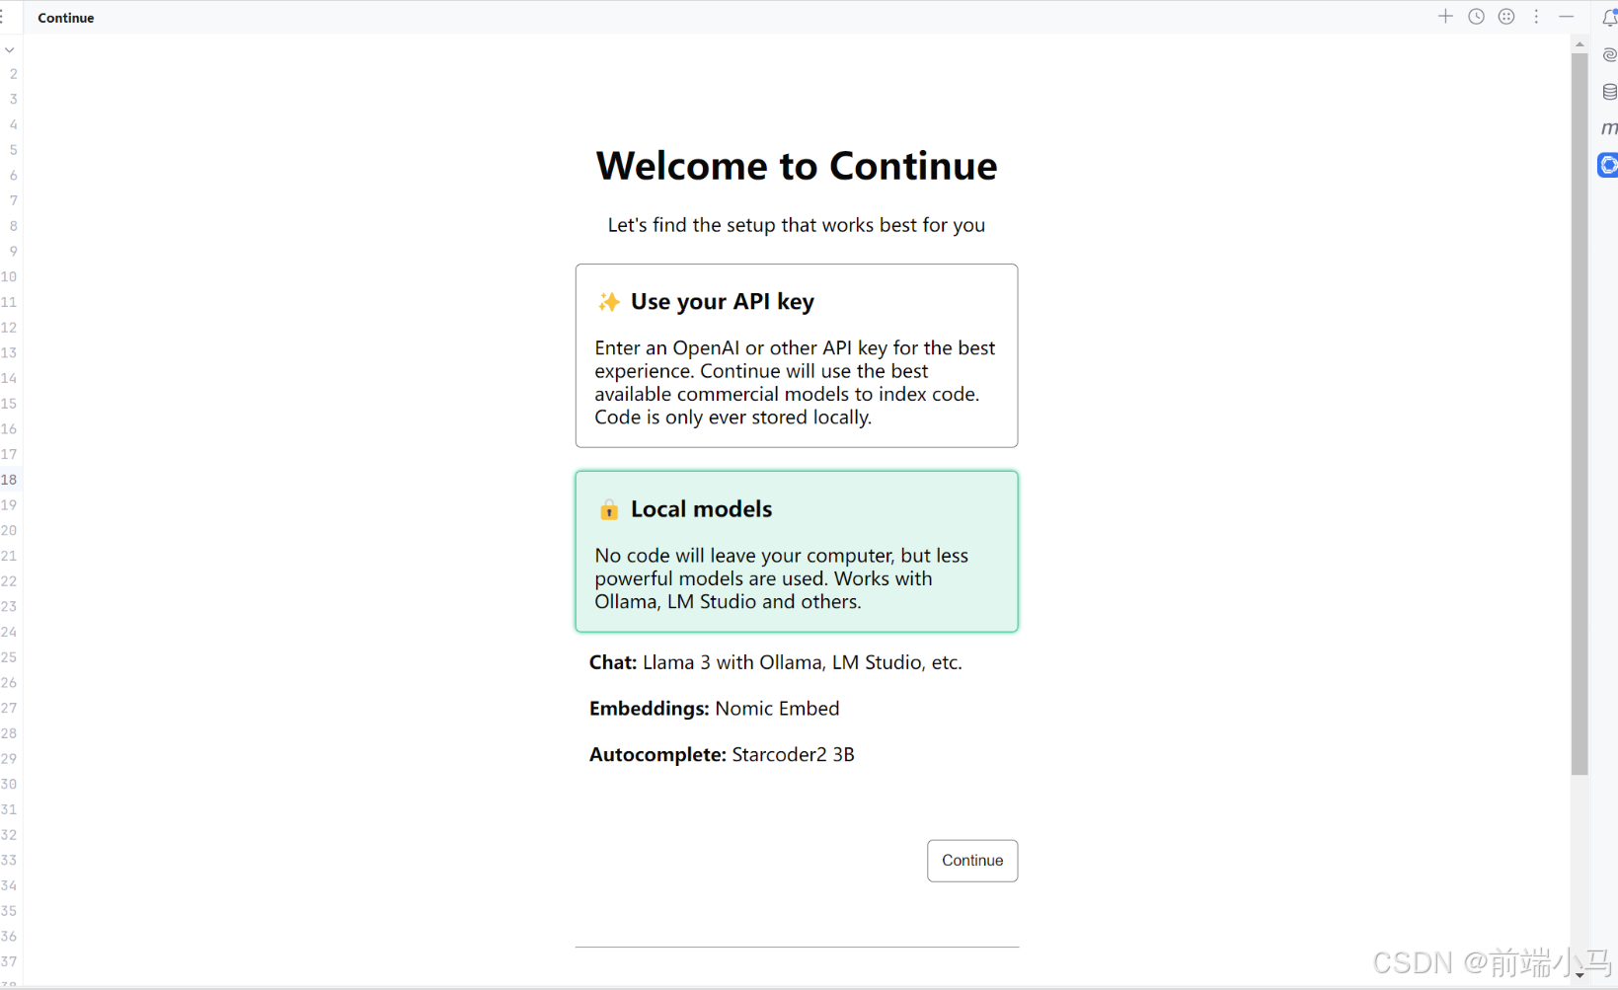Click the circular four-dot icon in the header

(x=1506, y=17)
